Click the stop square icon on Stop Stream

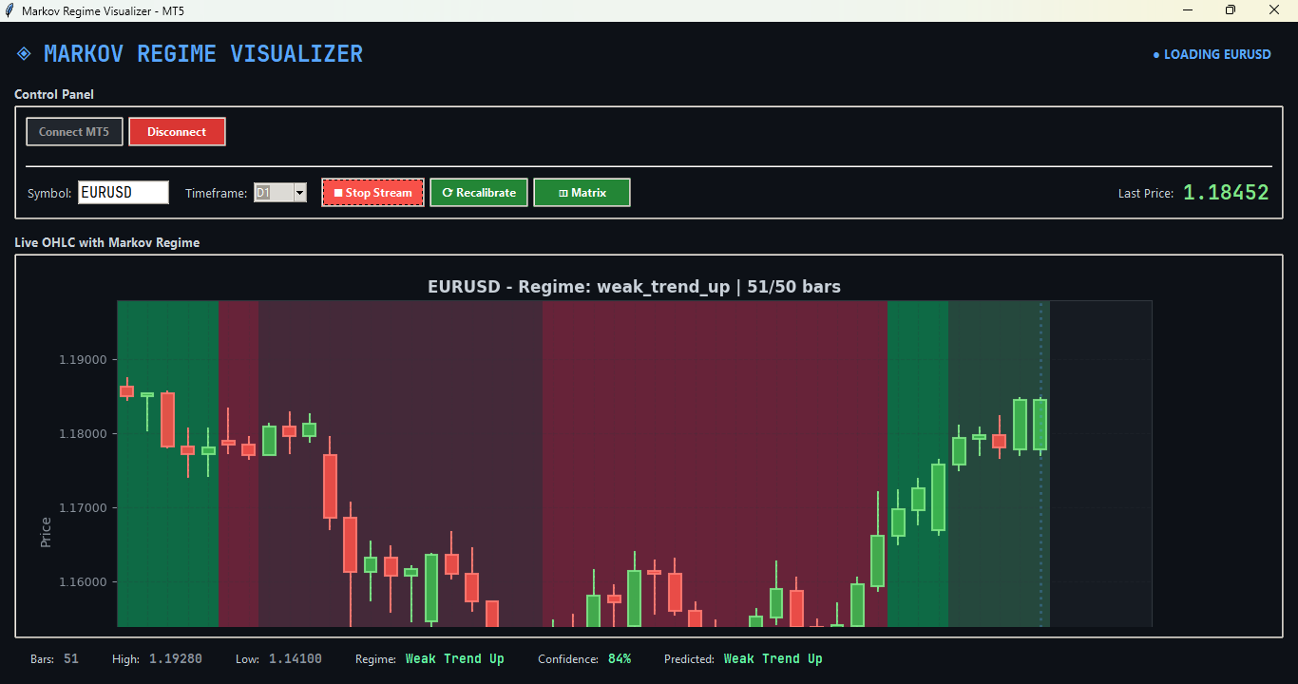coord(339,192)
